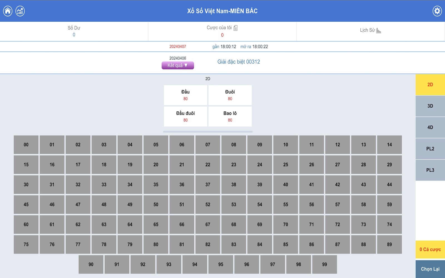Select number 31
The height and width of the screenshot is (278, 445).
pyautogui.click(x=52, y=185)
